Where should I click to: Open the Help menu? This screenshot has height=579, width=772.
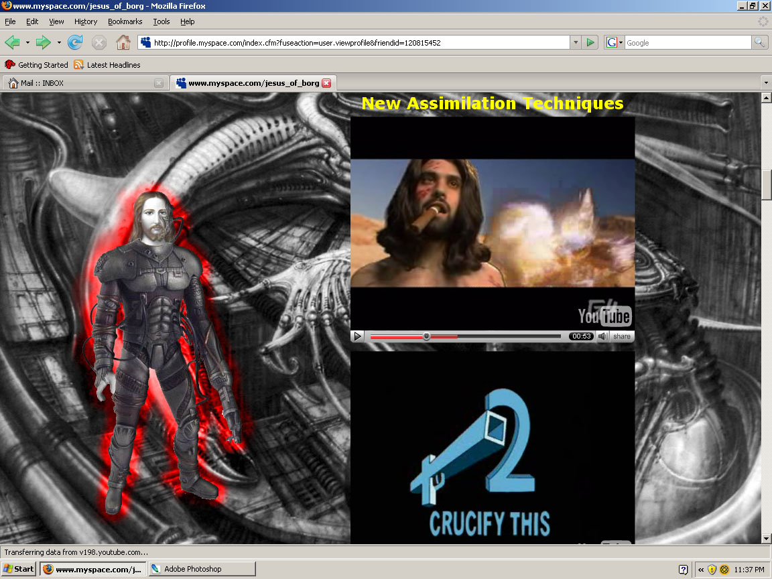pyautogui.click(x=187, y=21)
